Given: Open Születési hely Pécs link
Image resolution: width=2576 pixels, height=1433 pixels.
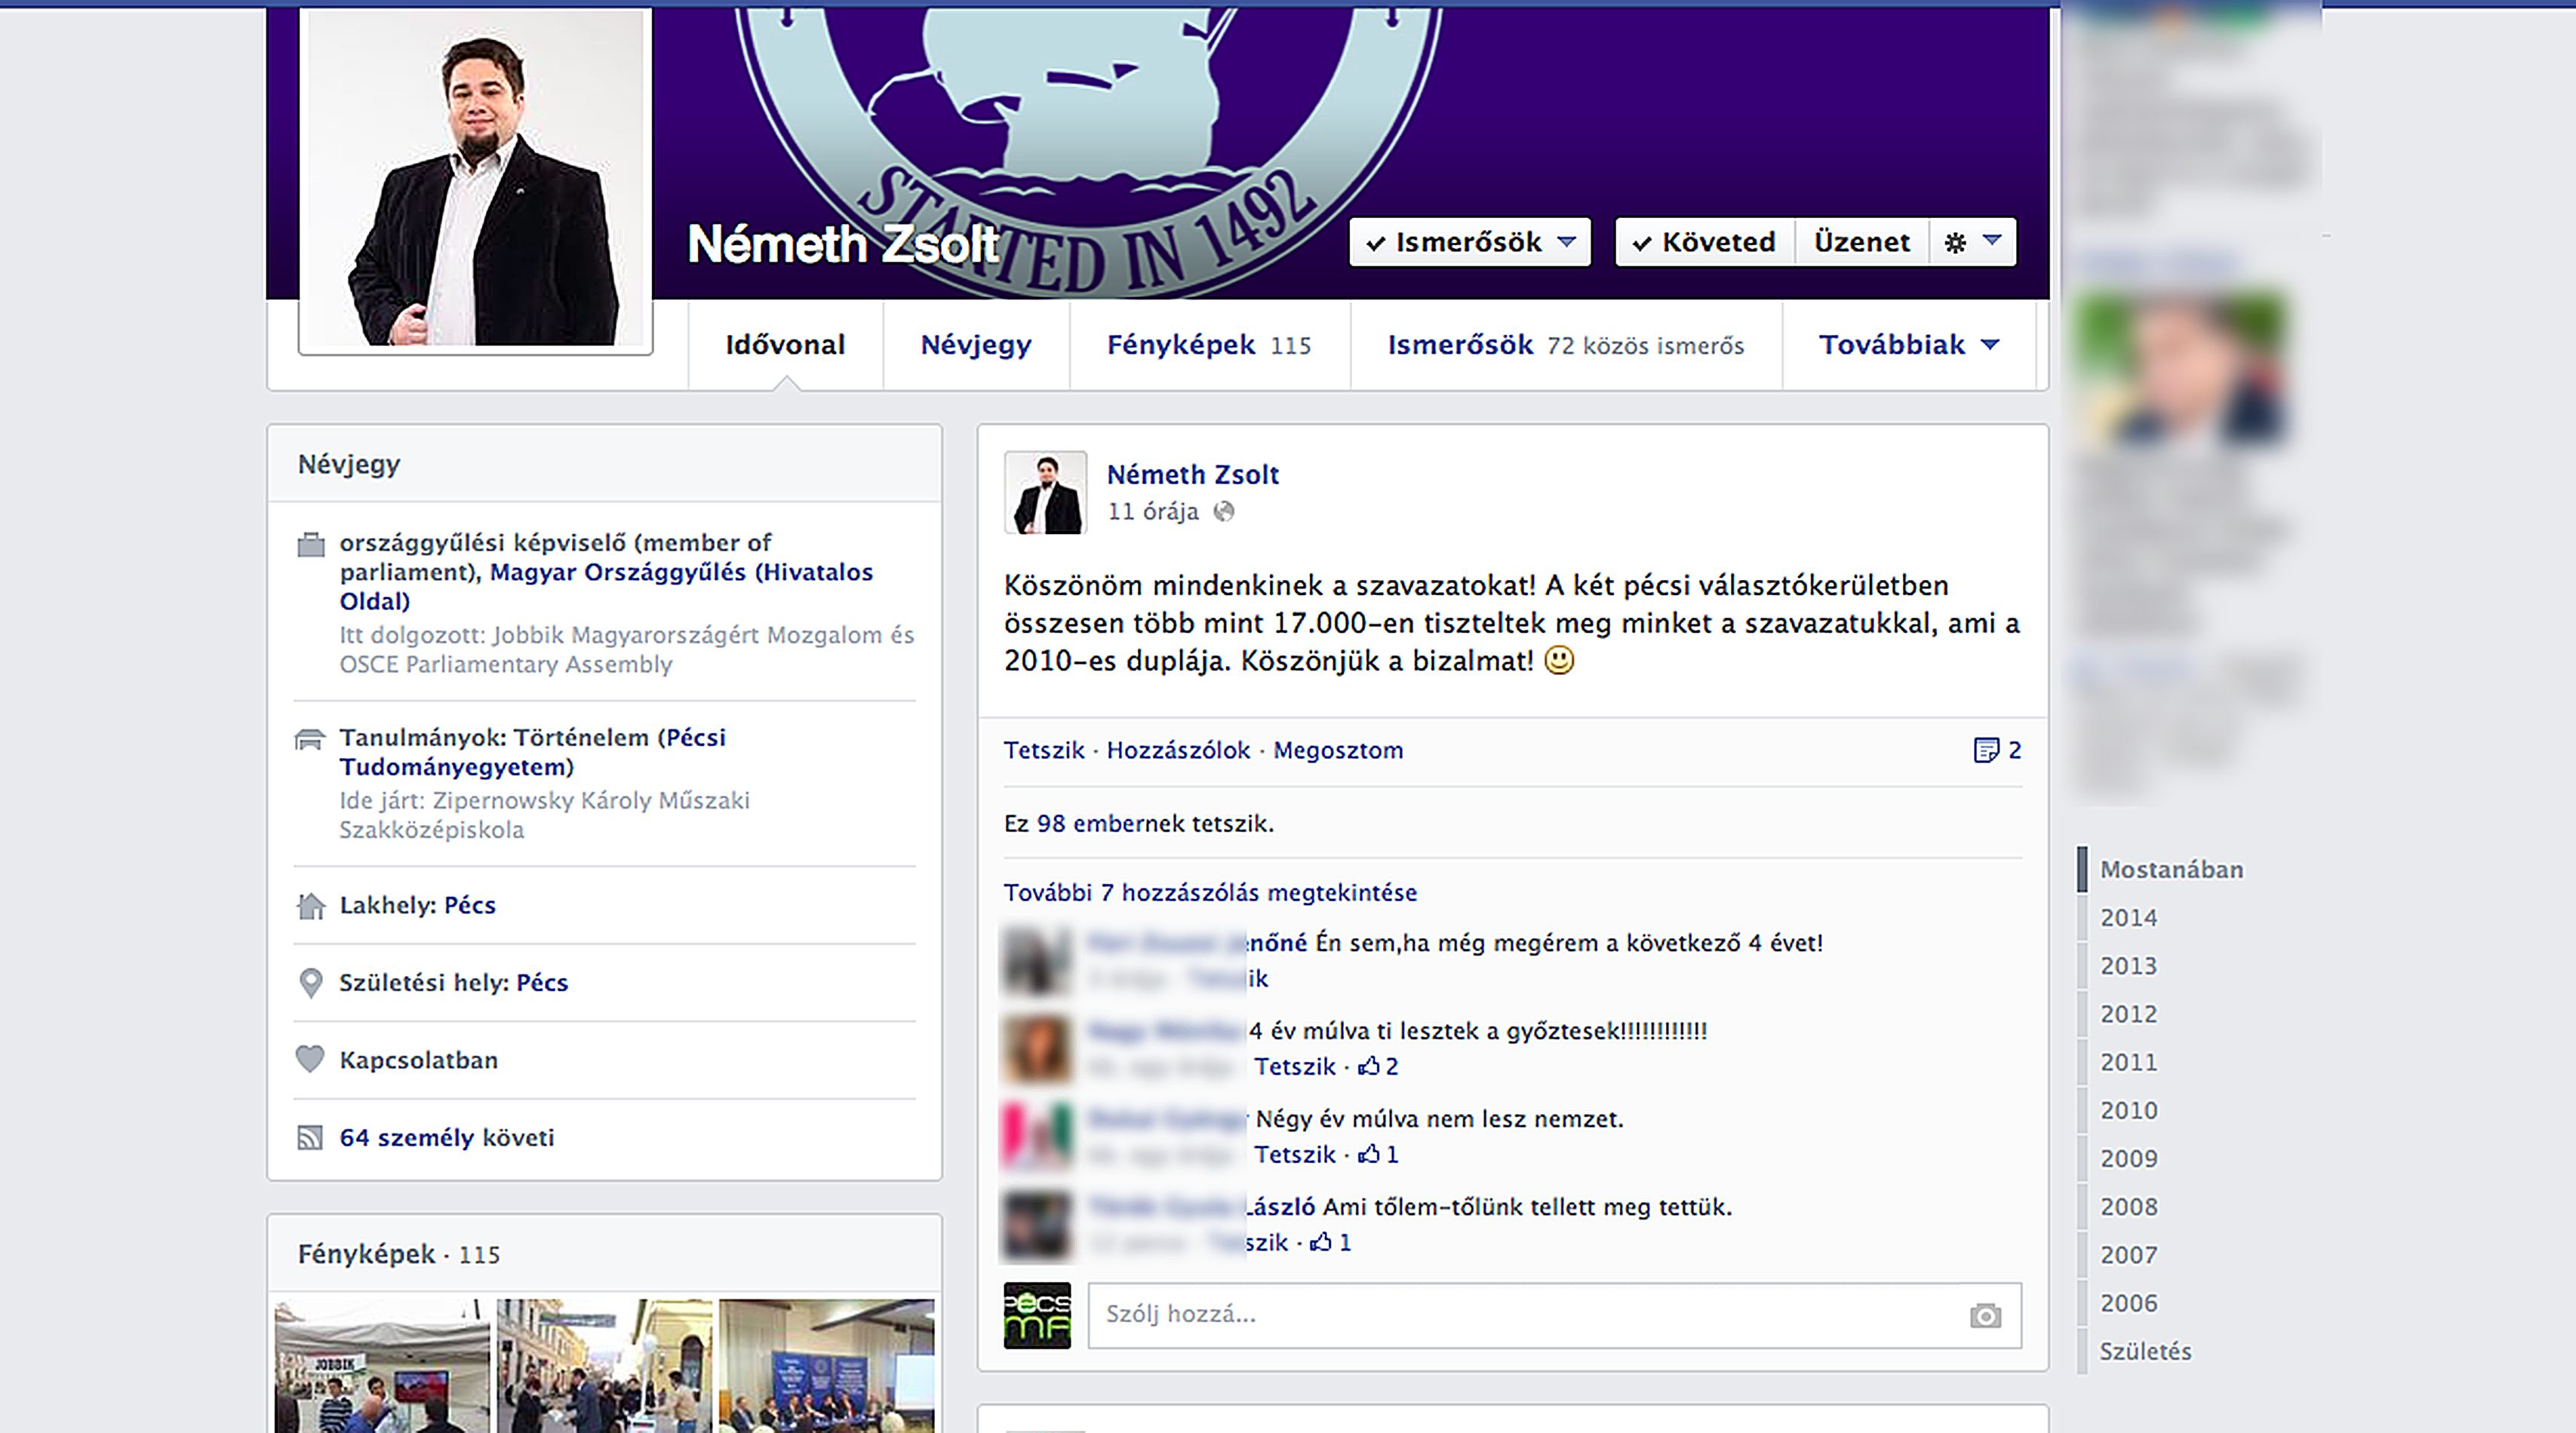Looking at the screenshot, I should (x=542, y=982).
